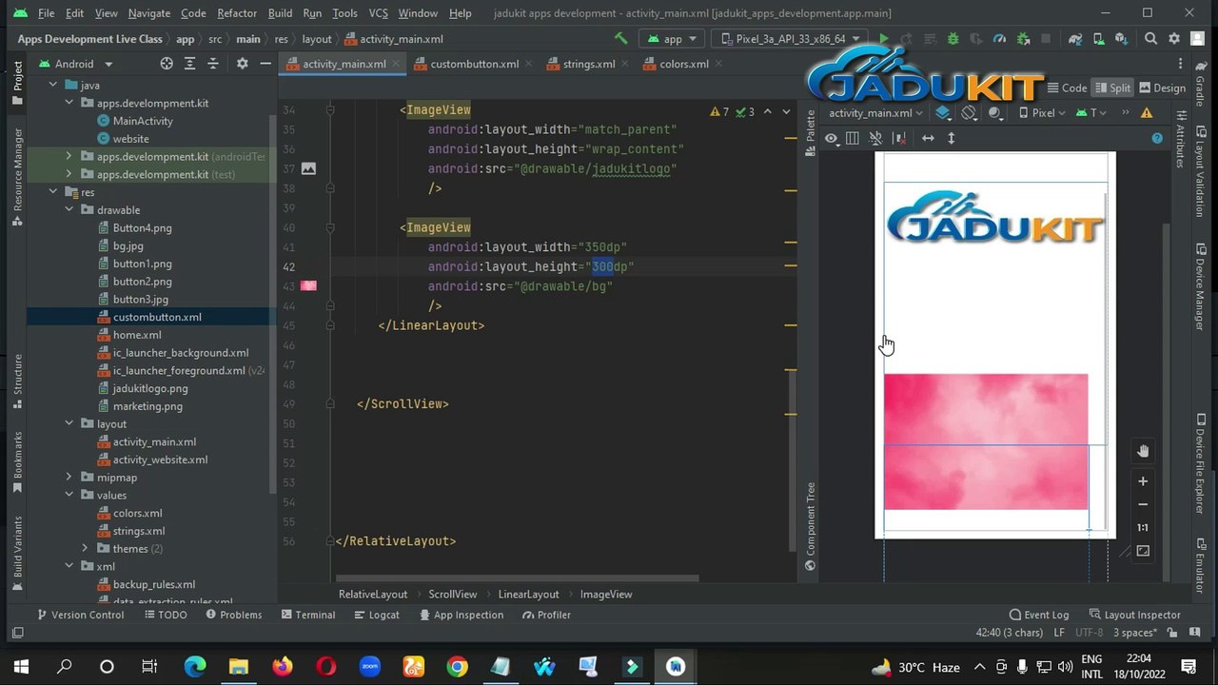Toggle the Resource Manager tool window
Image resolution: width=1218 pixels, height=685 pixels.
click(17, 178)
